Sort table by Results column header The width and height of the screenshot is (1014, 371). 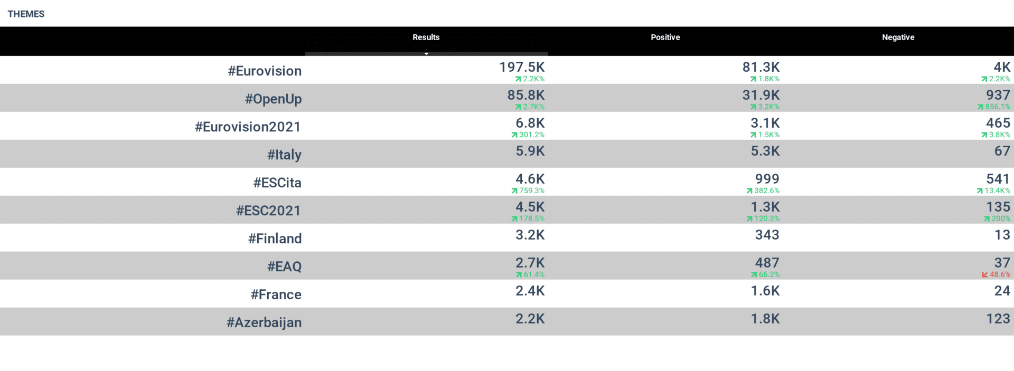pos(426,37)
